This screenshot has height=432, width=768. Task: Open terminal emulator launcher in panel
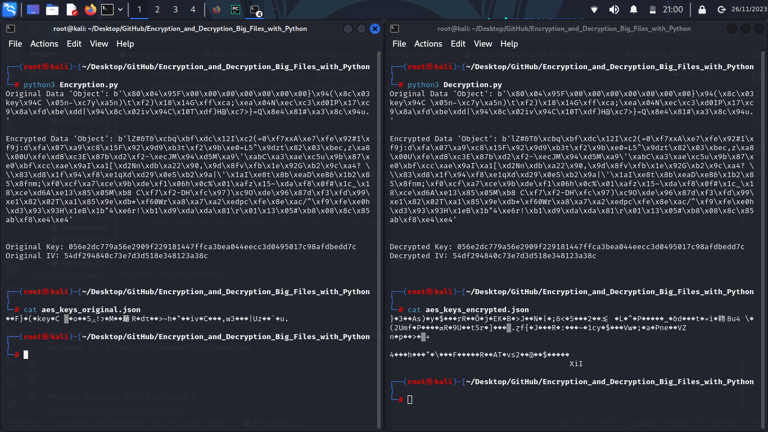[x=107, y=9]
